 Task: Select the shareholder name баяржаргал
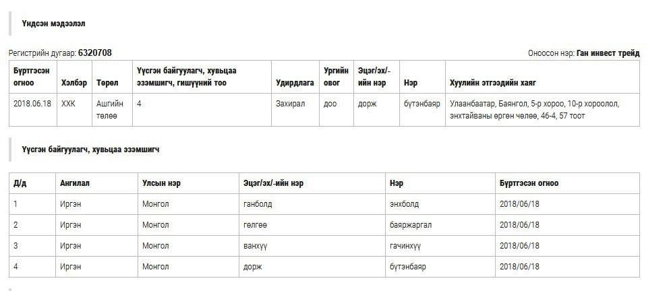pyautogui.click(x=411, y=225)
